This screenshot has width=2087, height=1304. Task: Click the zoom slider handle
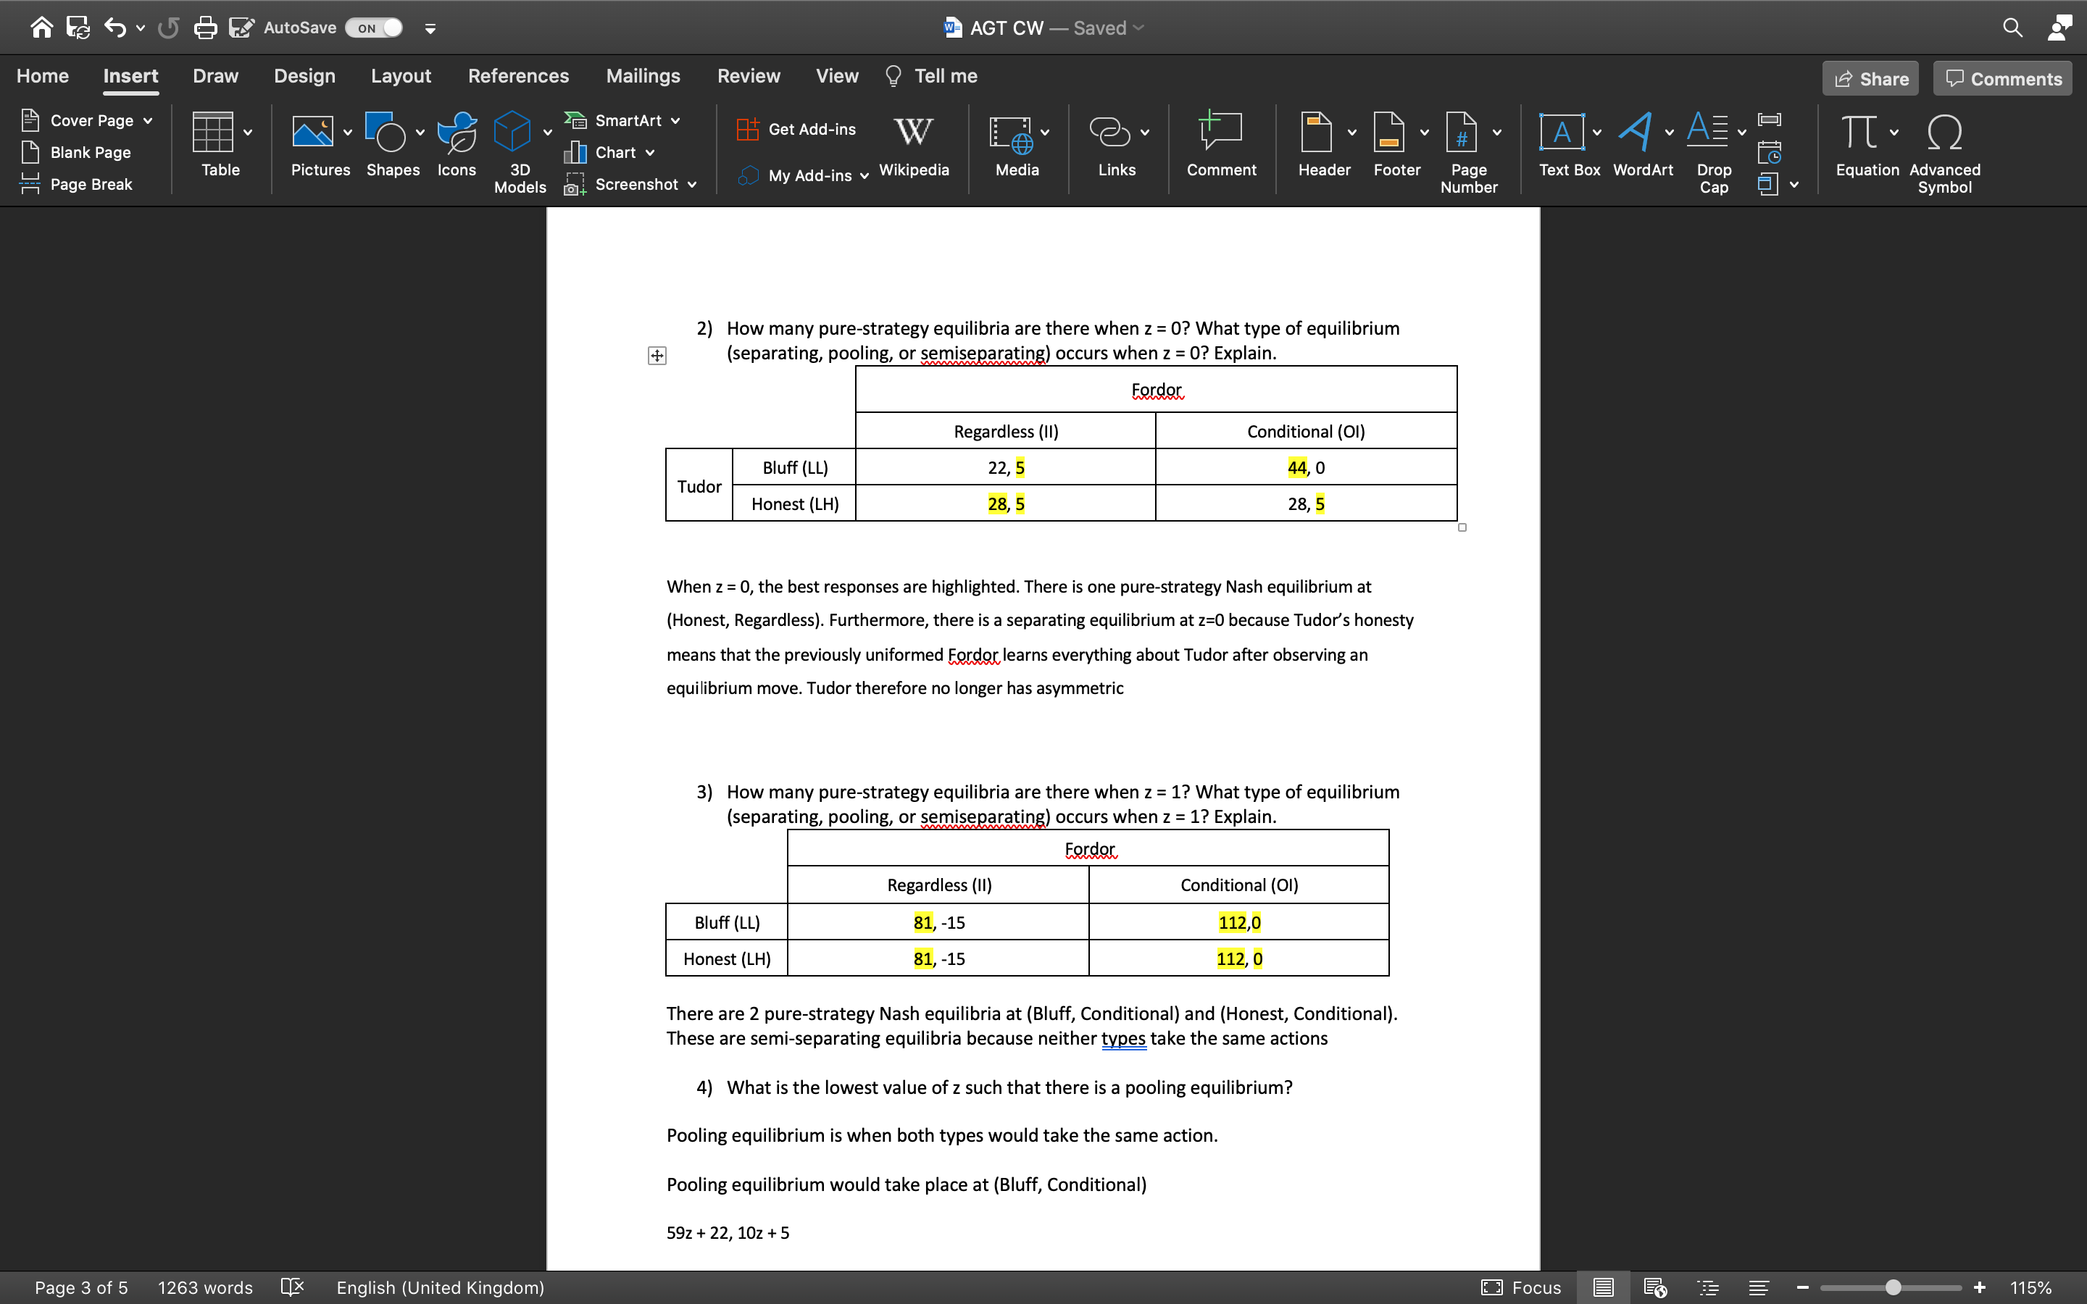[1893, 1287]
